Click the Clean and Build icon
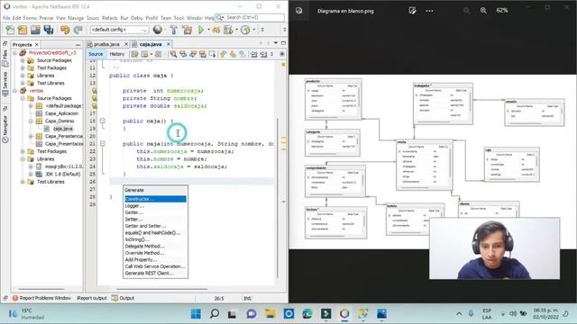This screenshot has height=324, width=577. click(187, 30)
